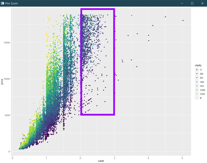Select the I1 legend color dot

click(x=197, y=70)
